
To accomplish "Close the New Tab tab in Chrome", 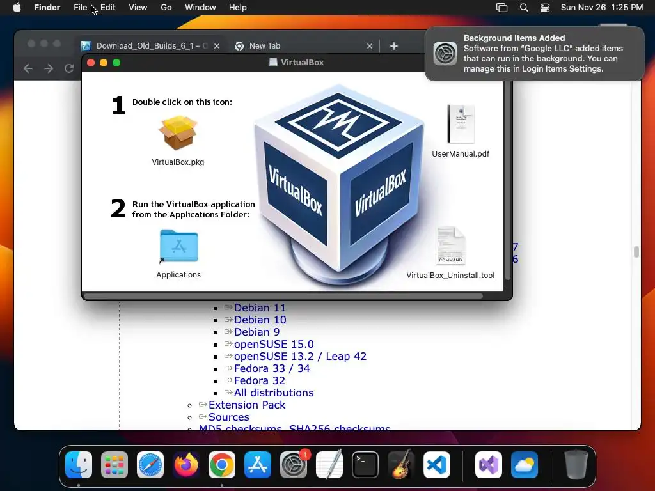I will [x=370, y=46].
